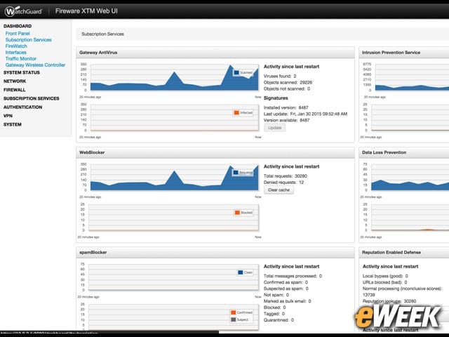Expand the AUTHENTICATION menu section
Screen dimensions: 449x337
(22, 107)
